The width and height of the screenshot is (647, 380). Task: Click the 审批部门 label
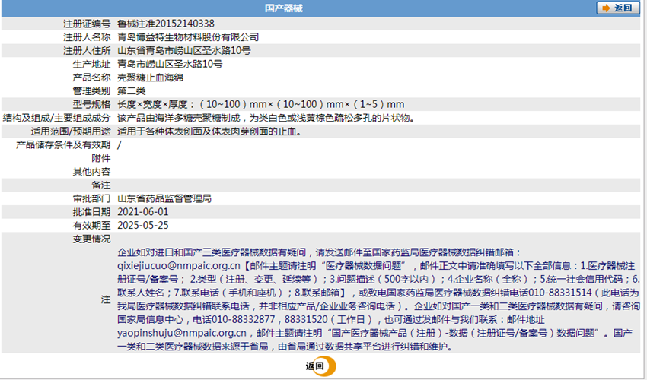coord(91,198)
